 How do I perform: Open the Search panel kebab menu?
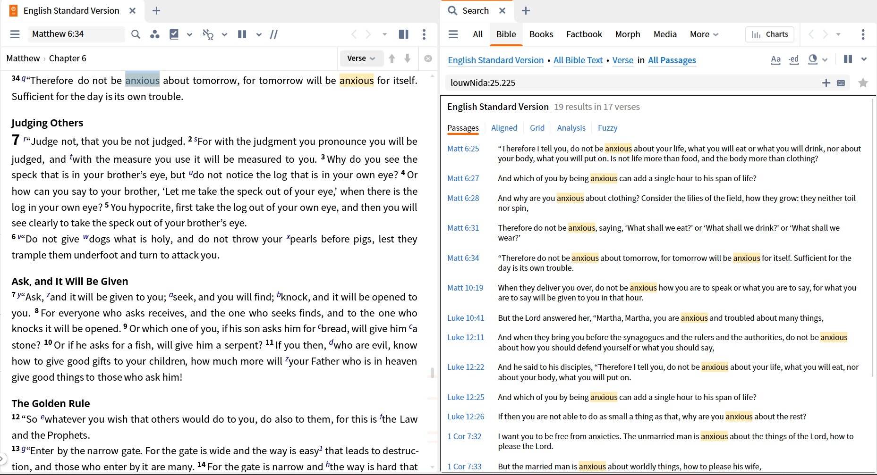[x=863, y=34]
